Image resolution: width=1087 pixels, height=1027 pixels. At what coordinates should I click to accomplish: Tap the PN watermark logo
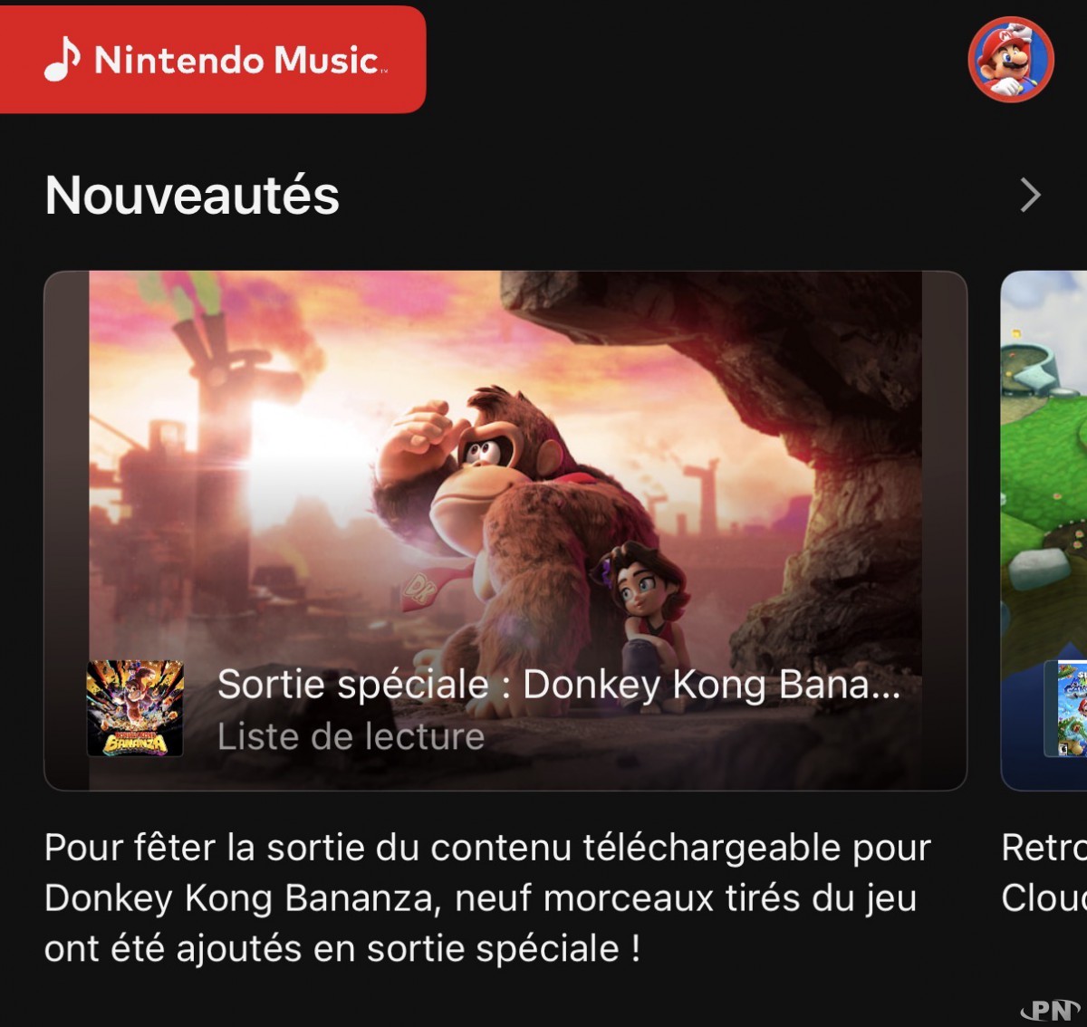click(x=1051, y=1009)
